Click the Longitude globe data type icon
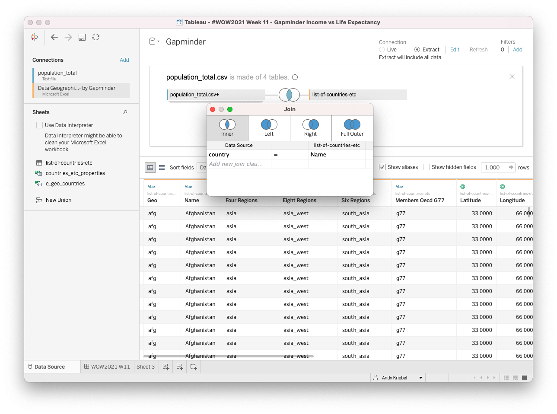Screen dimensions: 557x414 click(503, 187)
